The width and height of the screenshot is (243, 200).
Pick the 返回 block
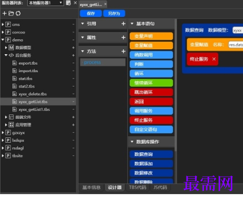(x=151, y=101)
